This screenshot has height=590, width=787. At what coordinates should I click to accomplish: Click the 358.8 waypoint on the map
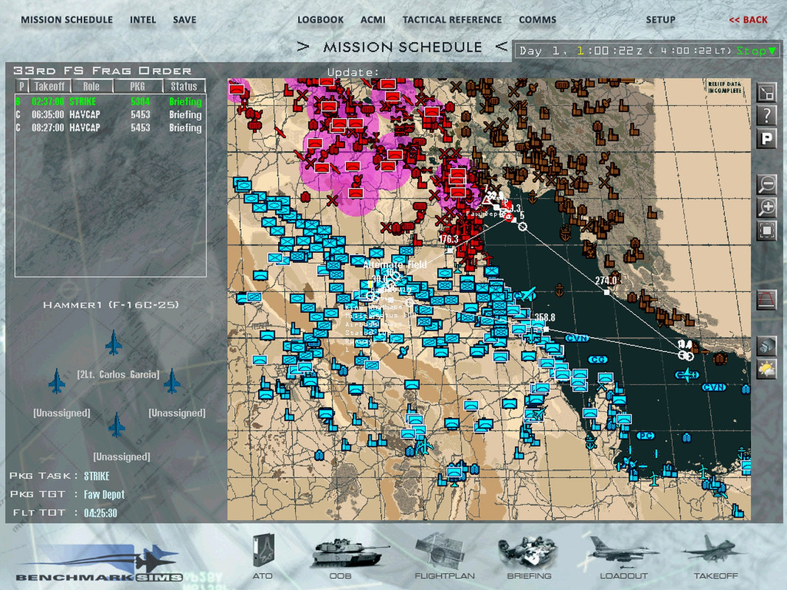546,329
